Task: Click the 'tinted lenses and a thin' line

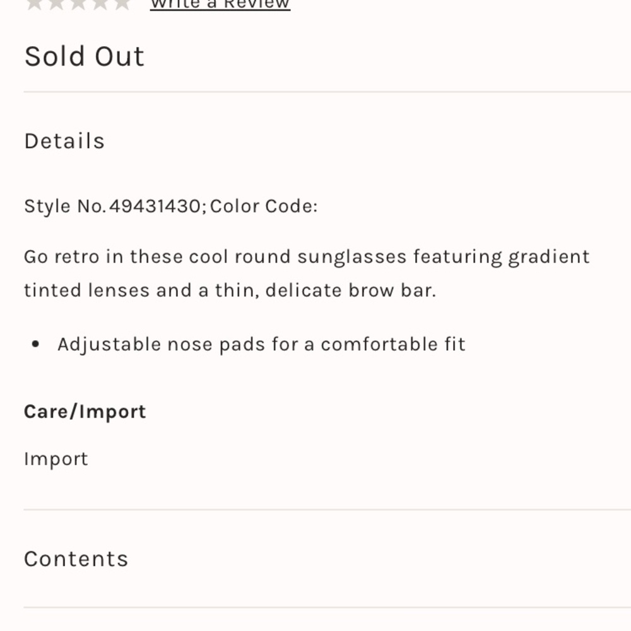Action: [x=230, y=290]
